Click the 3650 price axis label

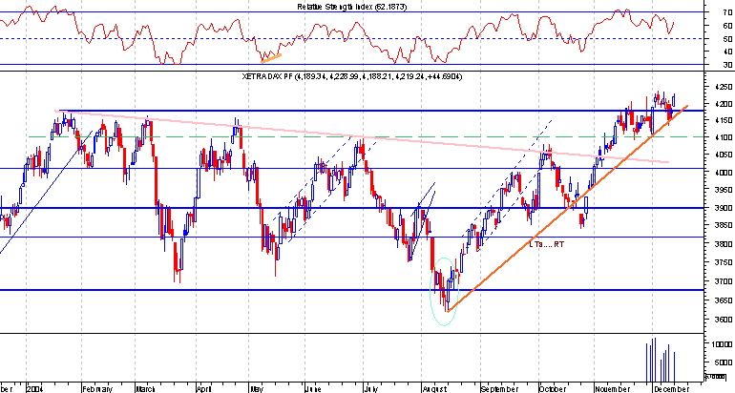(x=724, y=300)
